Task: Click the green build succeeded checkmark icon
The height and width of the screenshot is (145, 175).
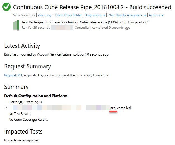Action: click(6, 7)
